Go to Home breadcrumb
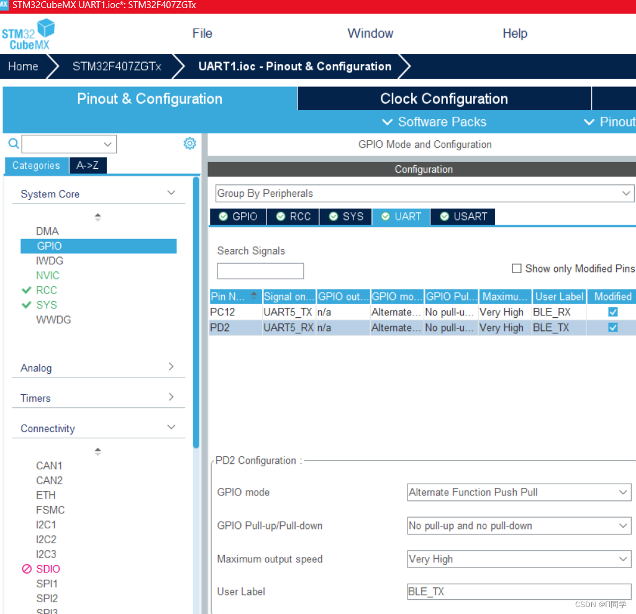636x614 pixels. click(23, 66)
